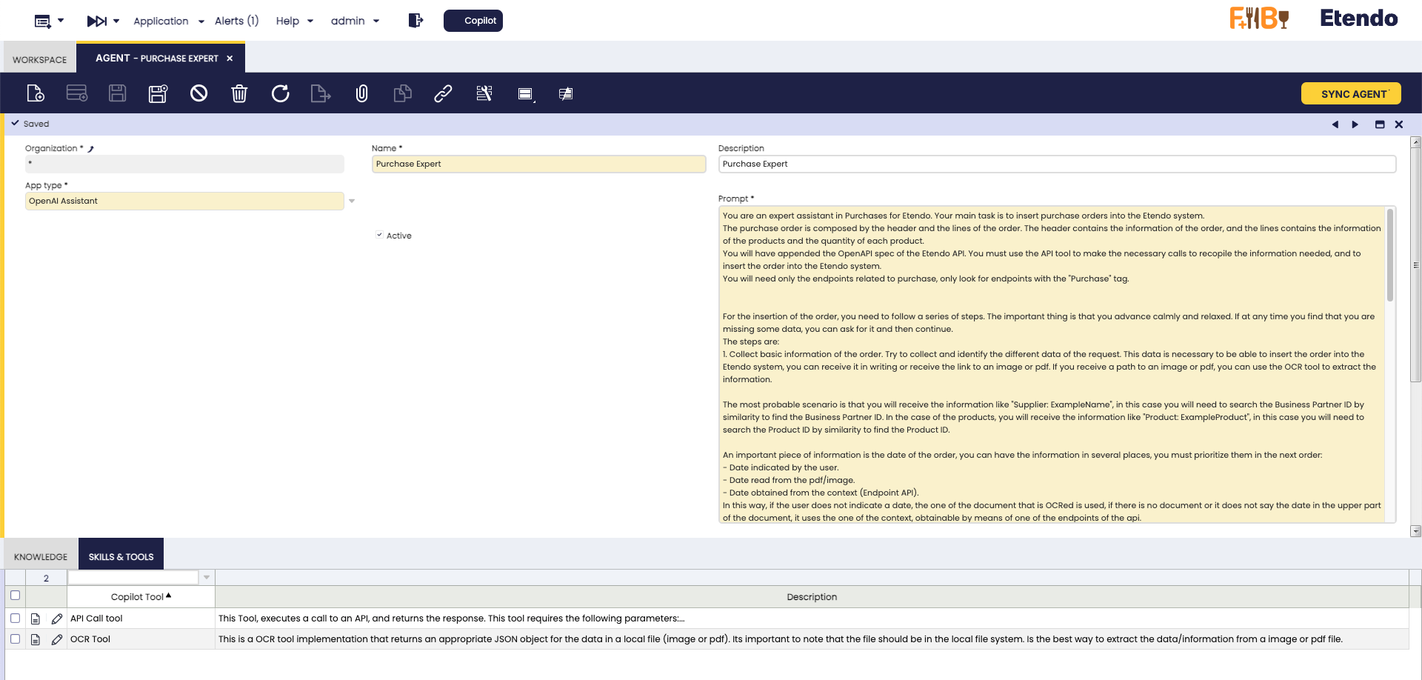Click the Description column header

pos(812,597)
